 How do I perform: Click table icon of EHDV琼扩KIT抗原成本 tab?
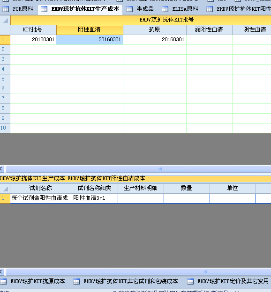[3, 281]
